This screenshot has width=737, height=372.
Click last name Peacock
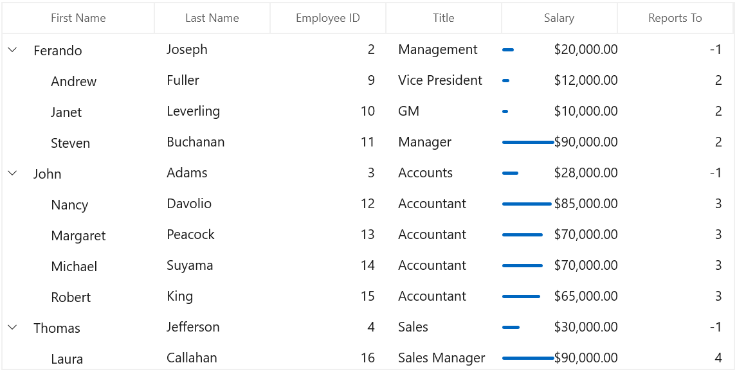point(190,235)
